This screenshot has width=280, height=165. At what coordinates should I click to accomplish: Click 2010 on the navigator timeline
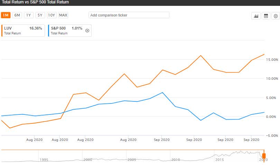(x=176, y=159)
